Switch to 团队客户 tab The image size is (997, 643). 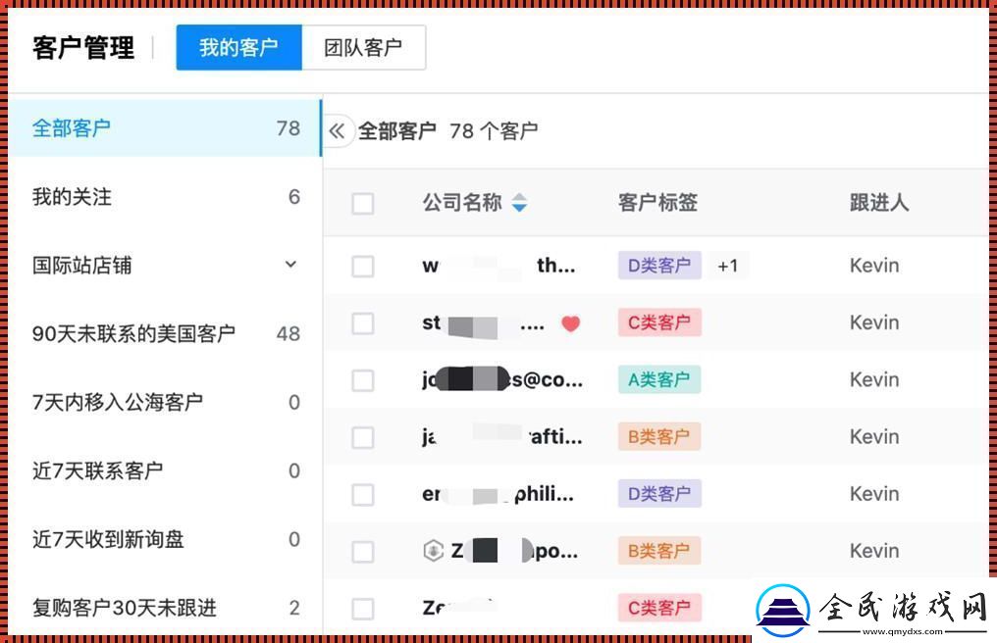[364, 48]
